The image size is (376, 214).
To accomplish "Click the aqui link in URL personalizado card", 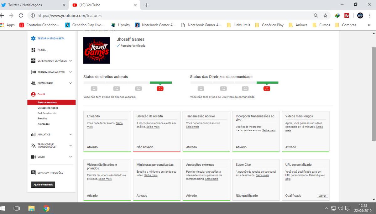I will coord(288,179).
